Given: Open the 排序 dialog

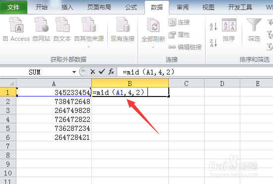Looking at the screenshot, I should pyautogui.click(x=229, y=30).
